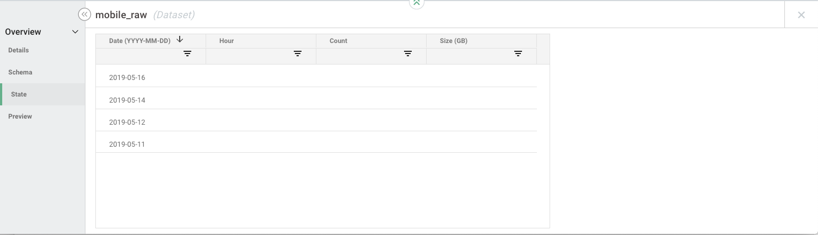Close the mobile_raw dataset panel
The image size is (818, 235).
click(801, 15)
